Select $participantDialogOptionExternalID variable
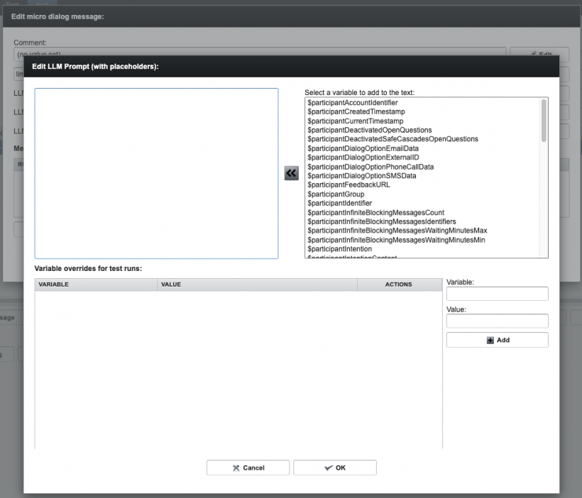This screenshot has height=498, width=582. coord(363,157)
